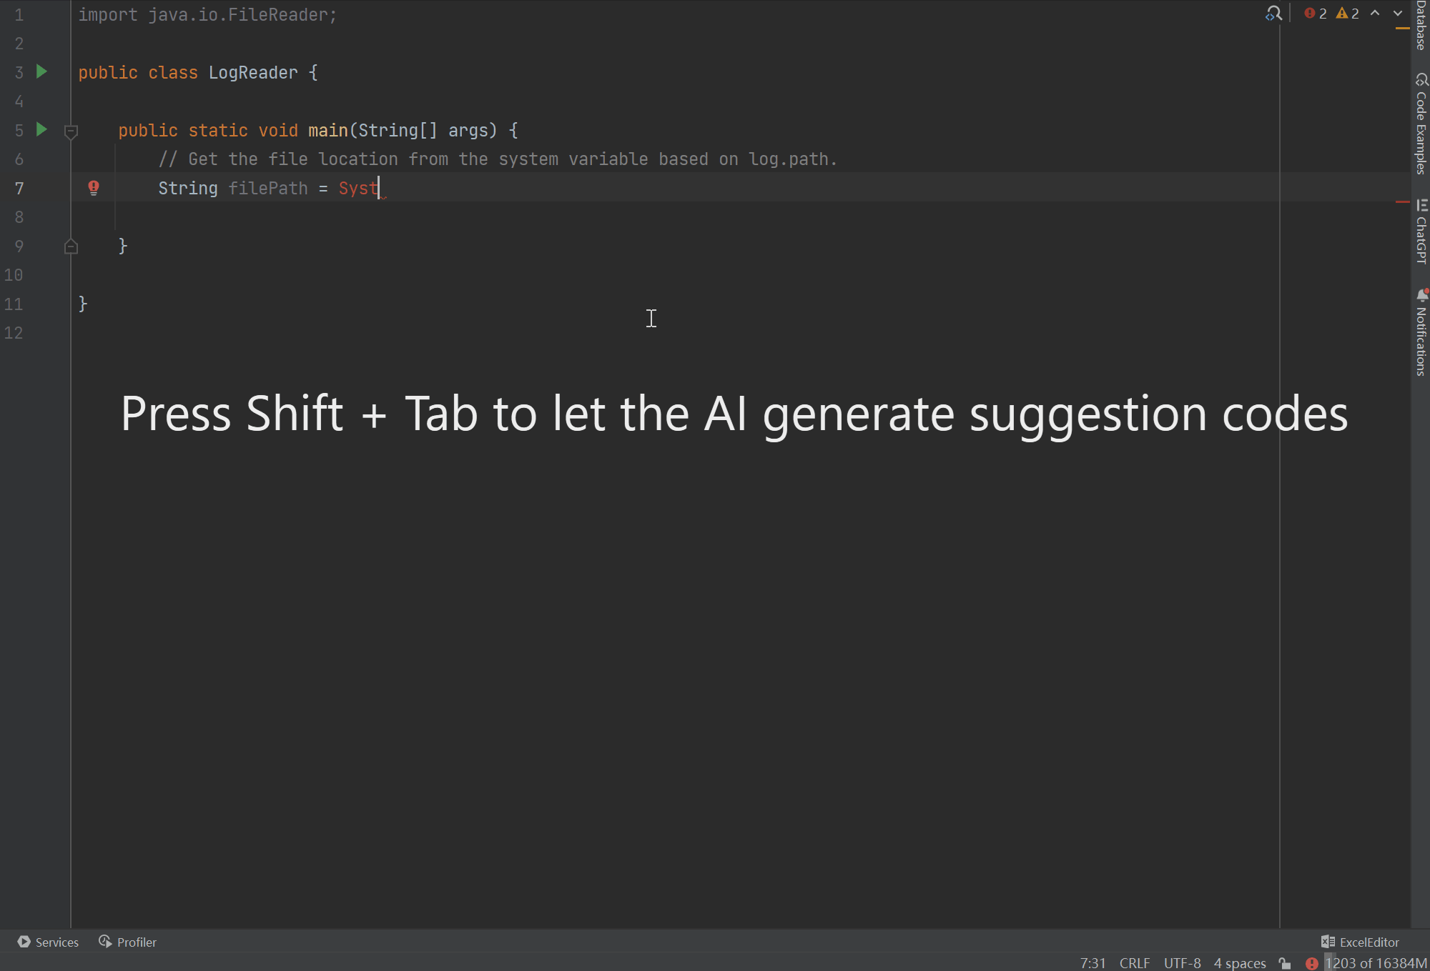Open the Database panel on the right sidebar

pos(1420,21)
